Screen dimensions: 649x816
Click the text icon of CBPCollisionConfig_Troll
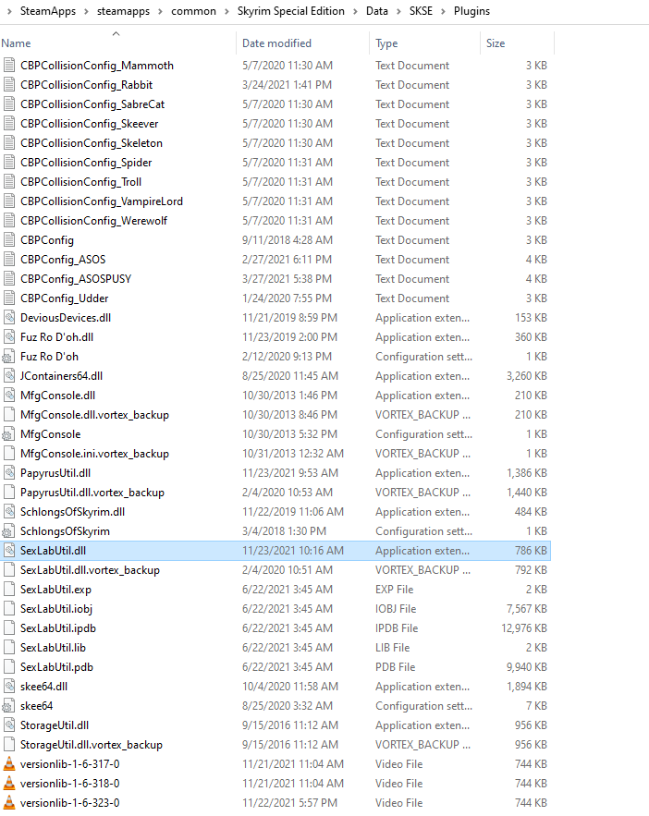(x=9, y=182)
